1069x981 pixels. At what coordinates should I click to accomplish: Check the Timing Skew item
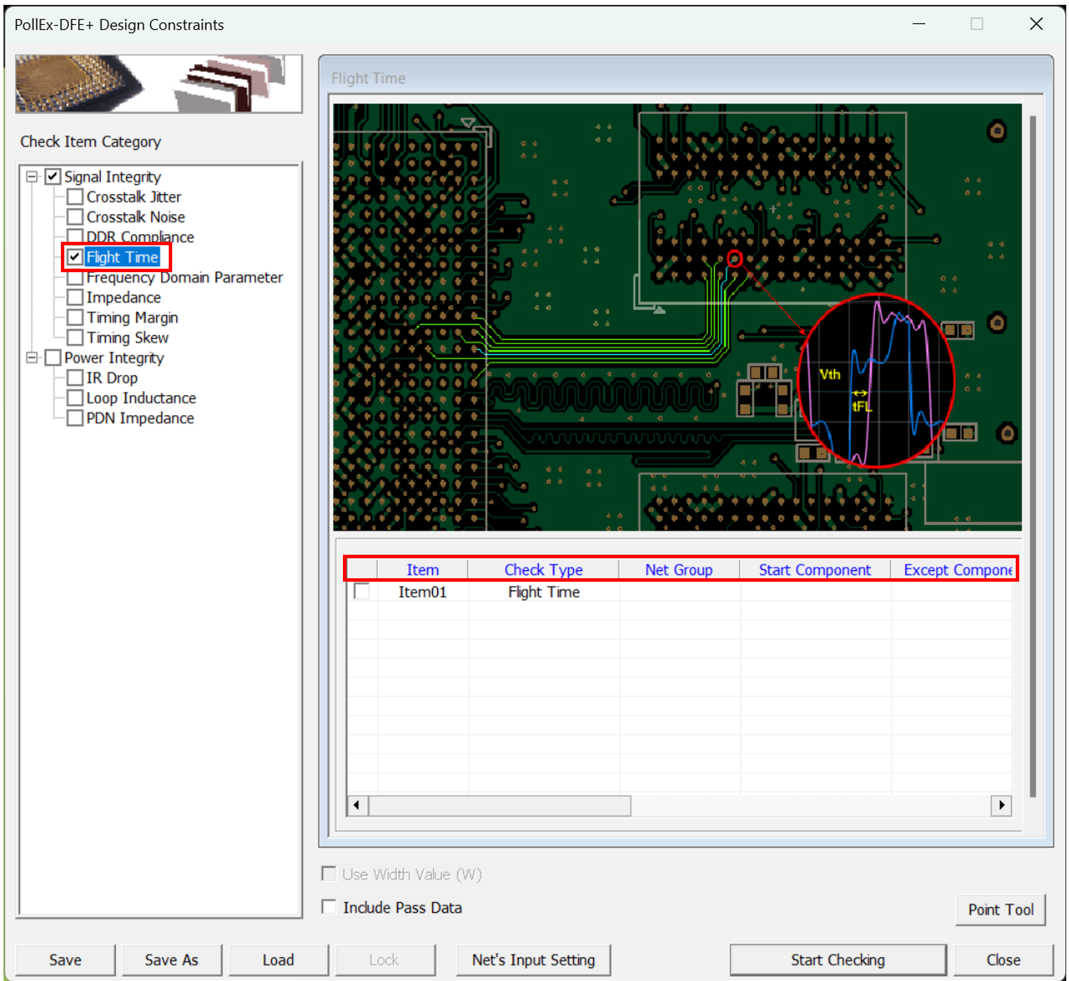point(75,338)
